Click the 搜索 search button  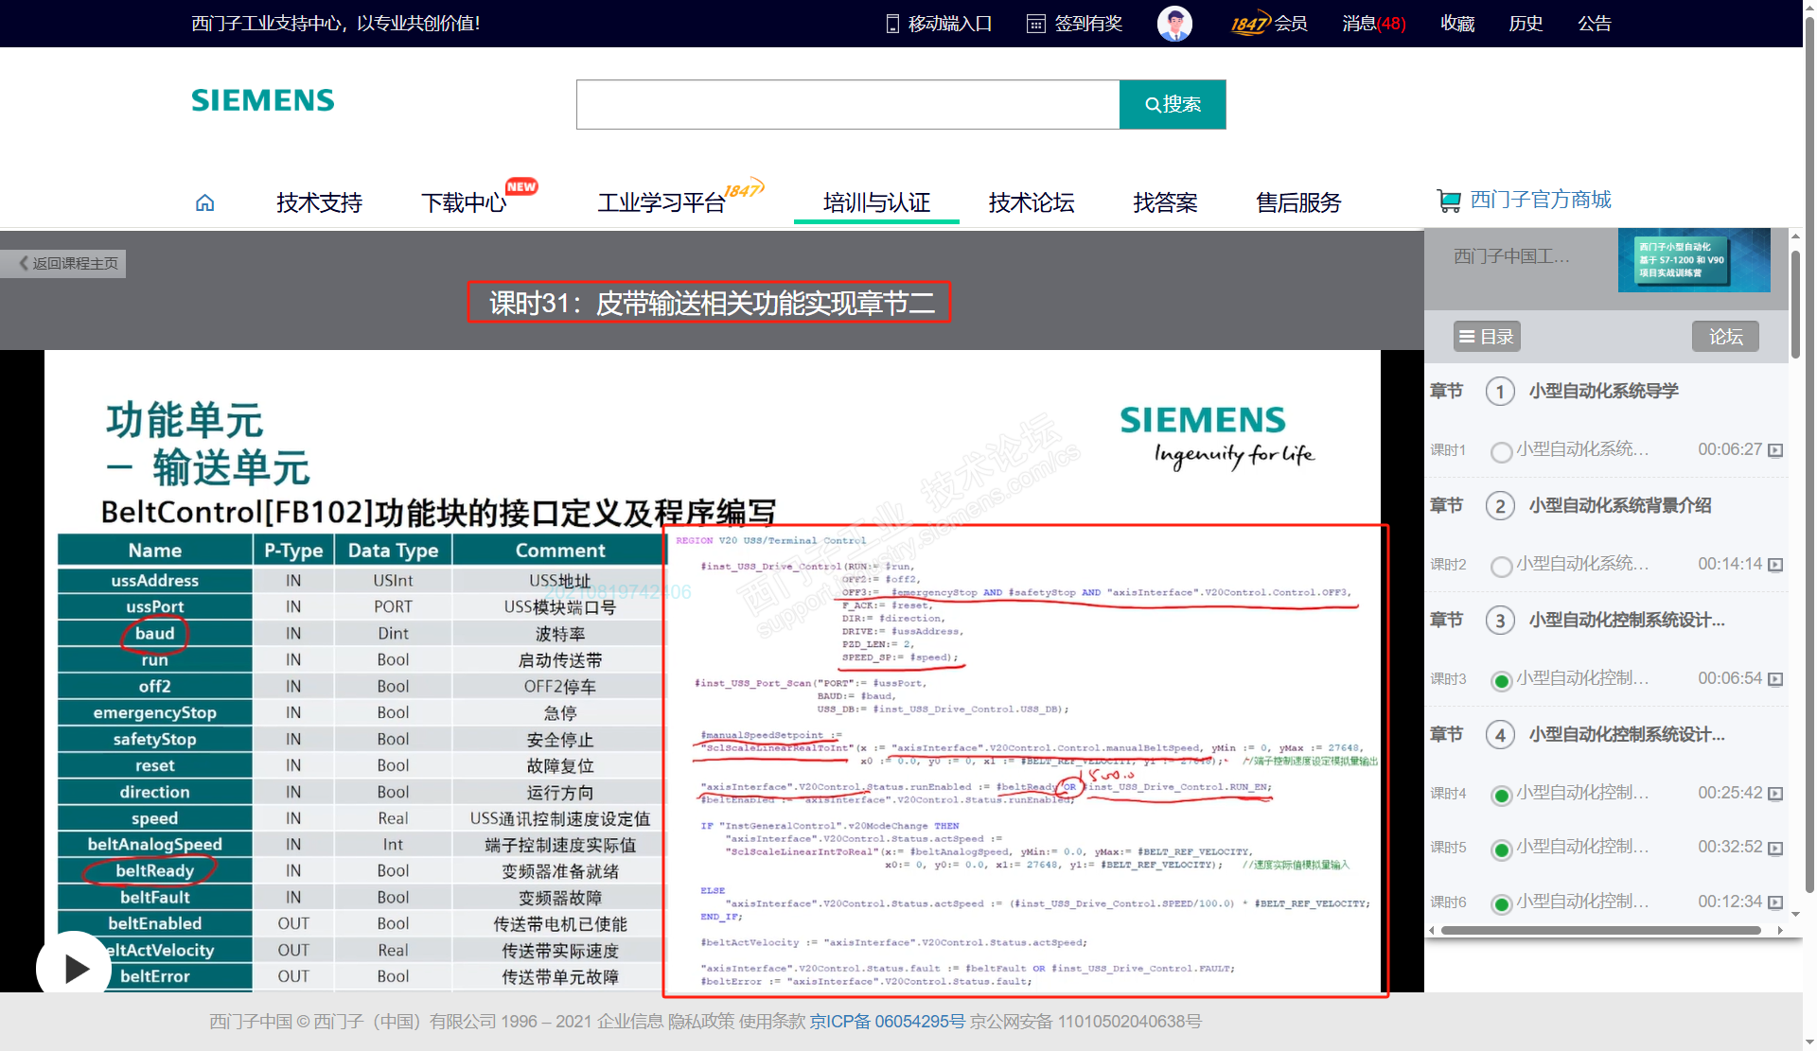point(1173,104)
